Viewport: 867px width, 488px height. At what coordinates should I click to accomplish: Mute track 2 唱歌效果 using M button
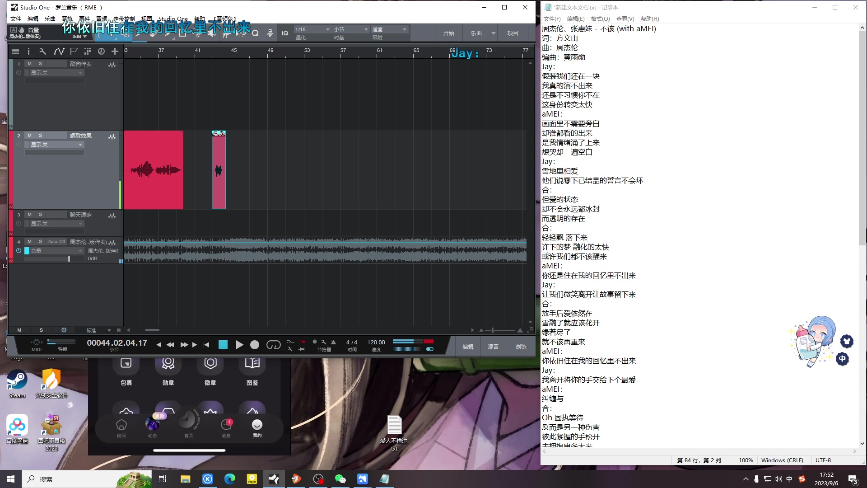[28, 135]
